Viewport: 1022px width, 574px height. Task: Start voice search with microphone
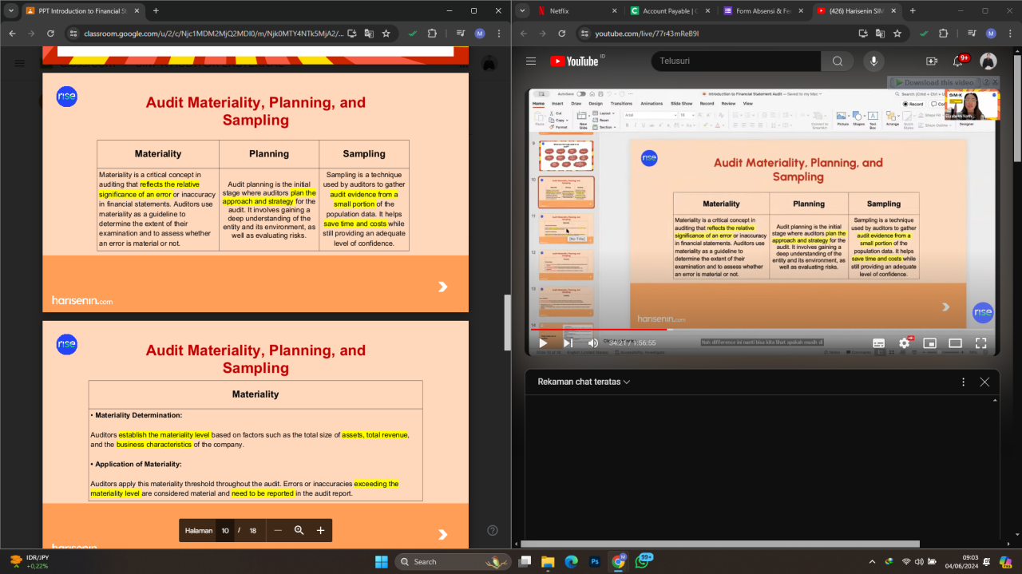click(x=873, y=61)
